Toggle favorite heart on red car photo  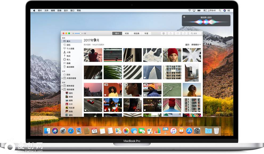[86, 110]
